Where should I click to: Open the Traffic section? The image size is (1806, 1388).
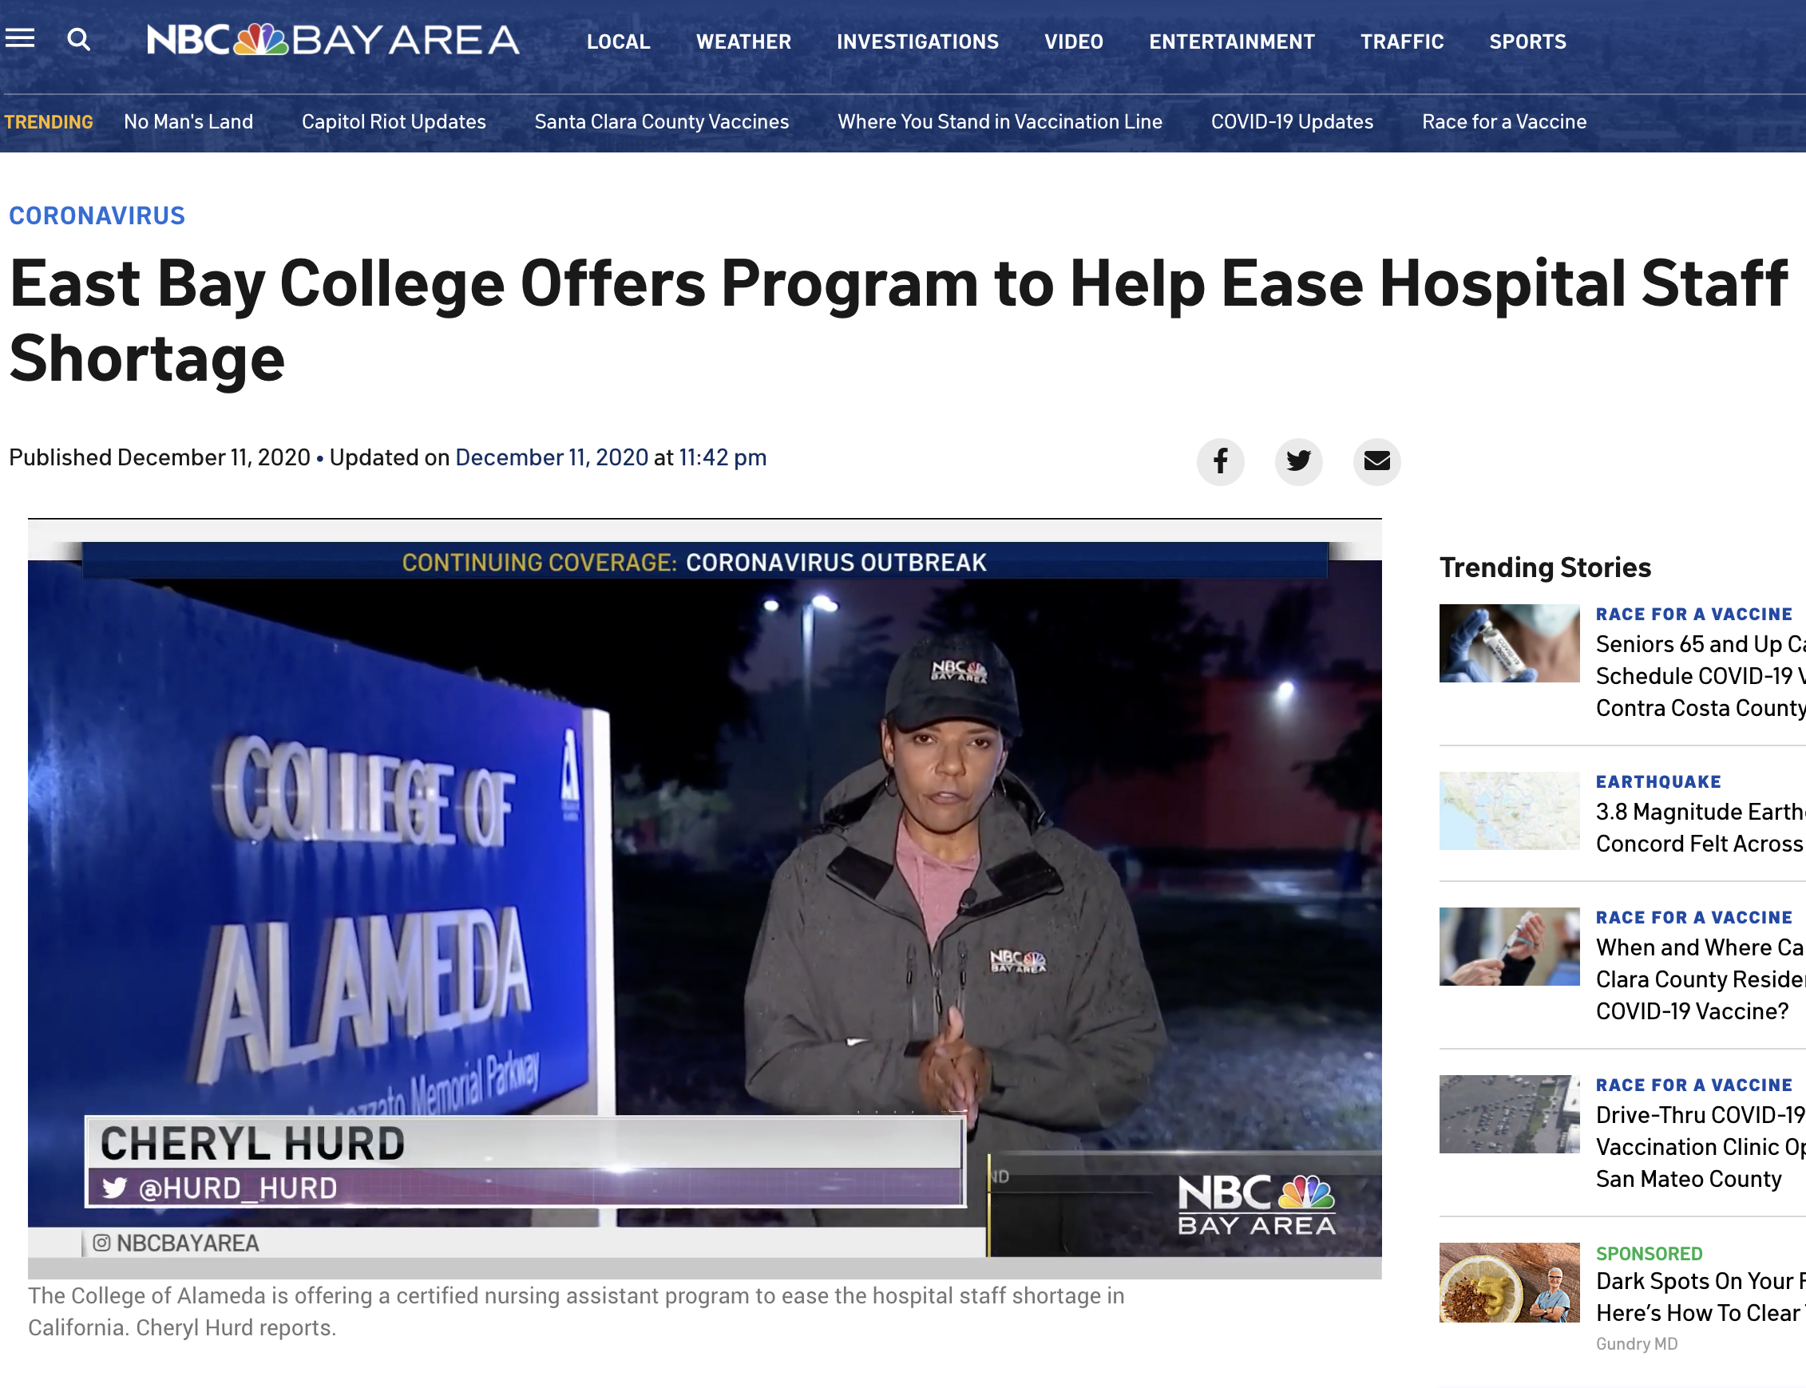[x=1401, y=42]
